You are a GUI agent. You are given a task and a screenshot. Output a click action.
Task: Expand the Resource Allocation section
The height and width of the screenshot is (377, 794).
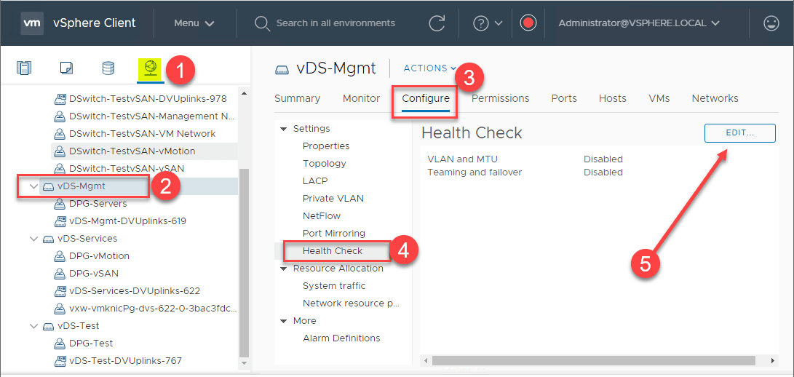coord(284,269)
